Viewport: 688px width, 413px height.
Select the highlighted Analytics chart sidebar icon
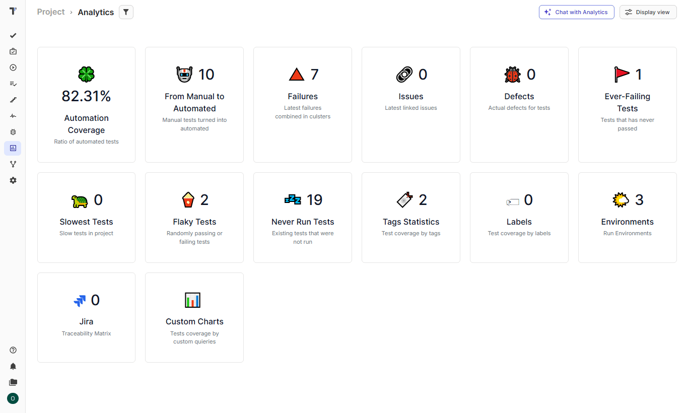(x=13, y=148)
